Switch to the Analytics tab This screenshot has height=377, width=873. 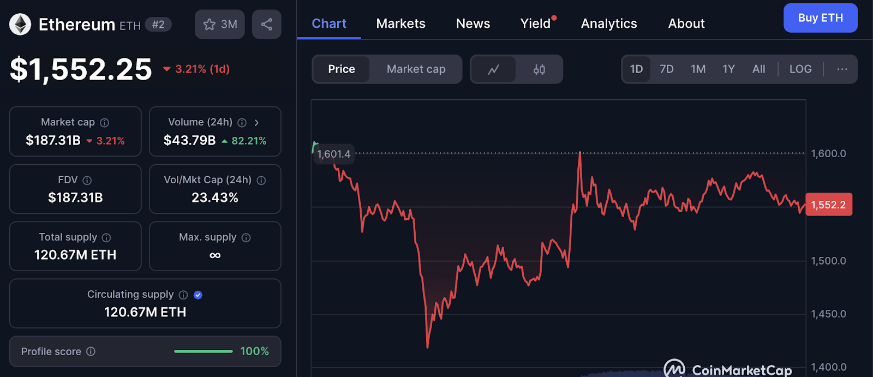[609, 23]
